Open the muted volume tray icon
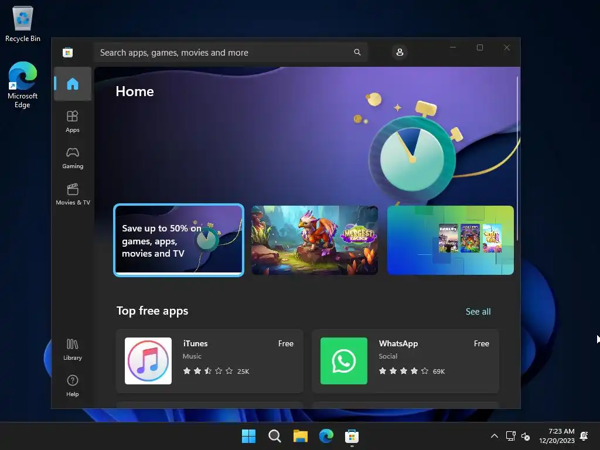This screenshot has height=450, width=600. click(x=526, y=436)
